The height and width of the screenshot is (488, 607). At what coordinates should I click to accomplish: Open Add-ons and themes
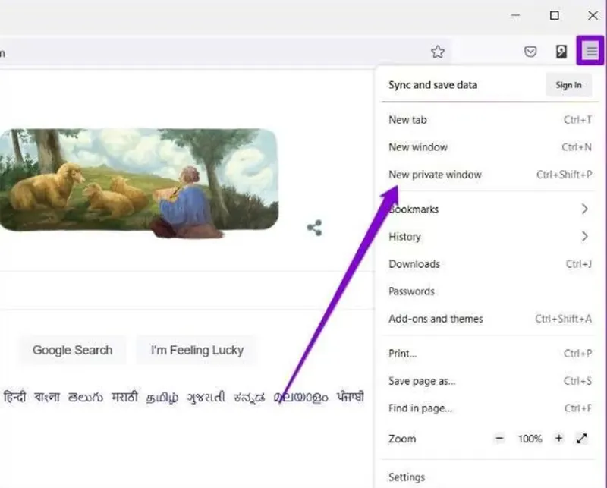click(x=436, y=319)
